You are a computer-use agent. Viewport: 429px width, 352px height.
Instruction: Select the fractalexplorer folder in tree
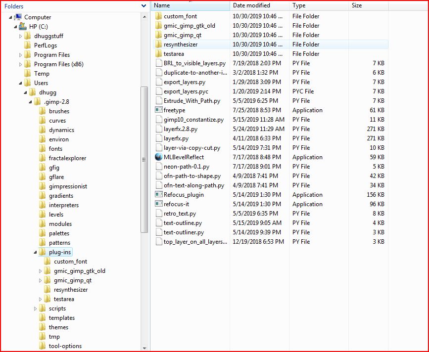click(x=67, y=158)
